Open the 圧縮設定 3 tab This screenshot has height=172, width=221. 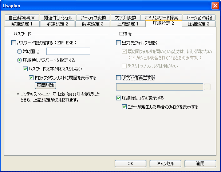click(x=198, y=24)
